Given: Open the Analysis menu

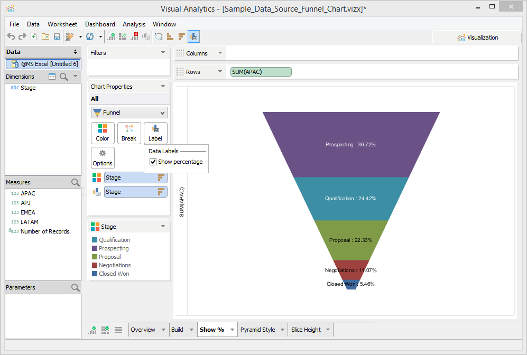Looking at the screenshot, I should [x=134, y=24].
